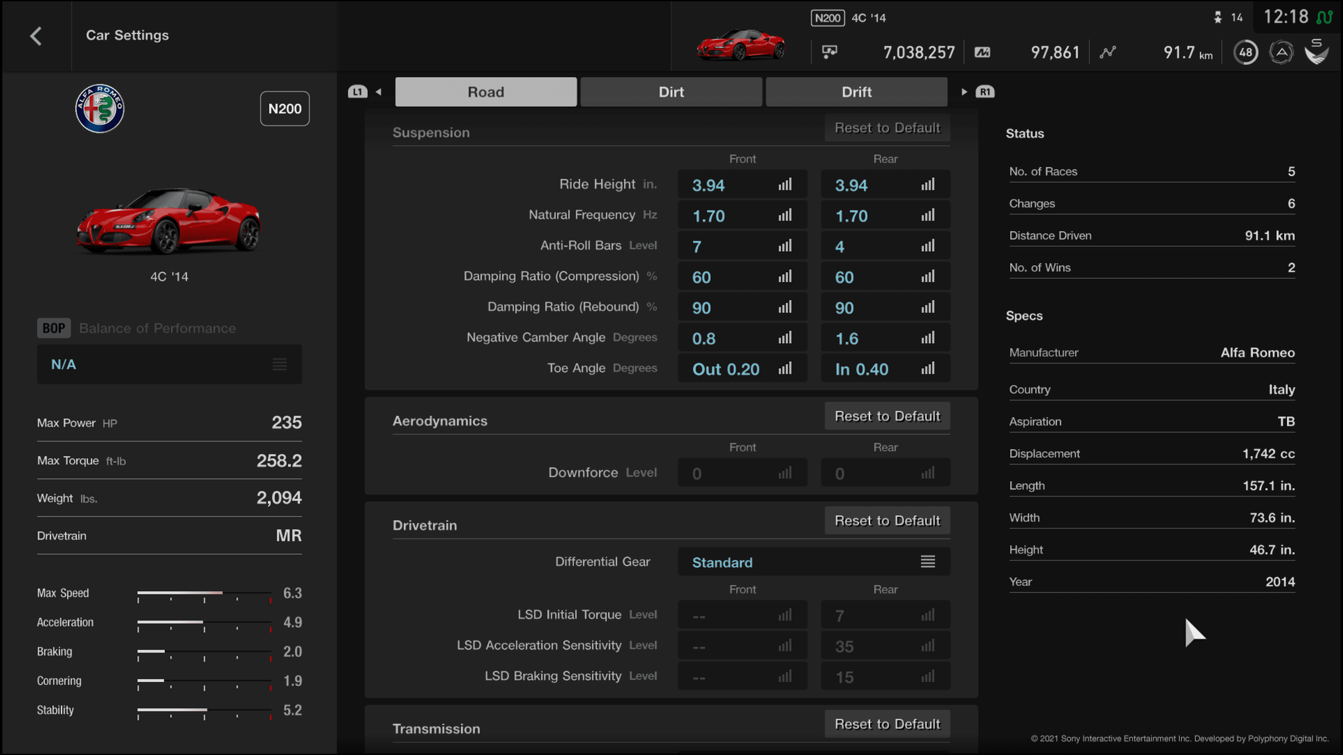The height and width of the screenshot is (755, 1343).
Task: Click the header N200 class badge
Action: (827, 18)
